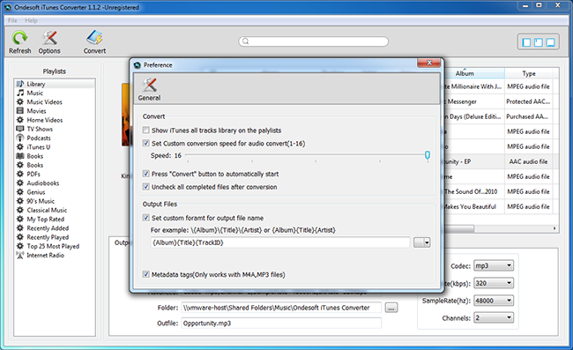The height and width of the screenshot is (350, 573).
Task: Open the Codec mp3 dropdown
Action: 494,265
